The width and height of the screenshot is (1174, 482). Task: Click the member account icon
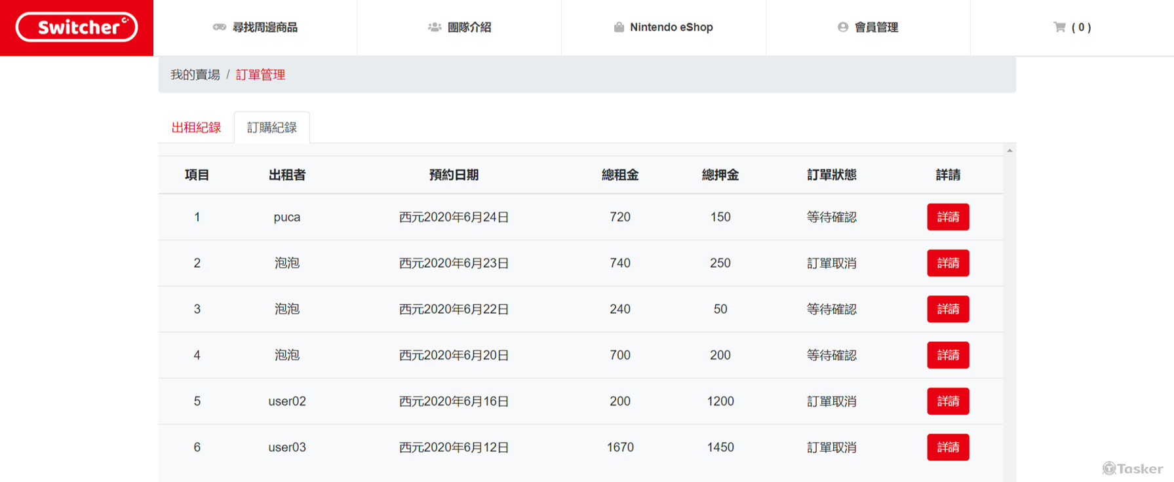[842, 27]
